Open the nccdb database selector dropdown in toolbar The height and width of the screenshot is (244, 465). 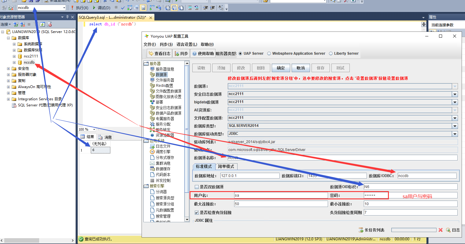click(64, 8)
